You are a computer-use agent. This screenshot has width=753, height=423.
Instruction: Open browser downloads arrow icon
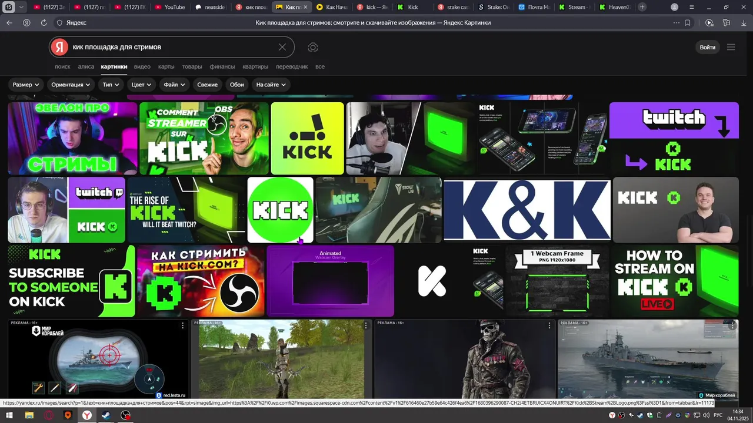point(744,22)
